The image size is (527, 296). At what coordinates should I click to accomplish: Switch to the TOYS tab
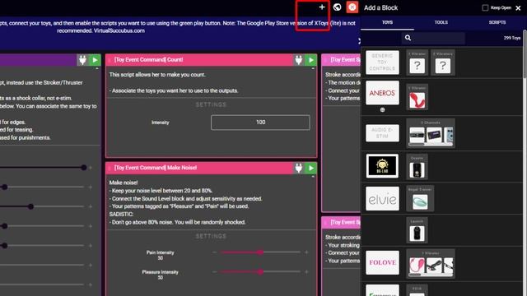click(x=387, y=22)
